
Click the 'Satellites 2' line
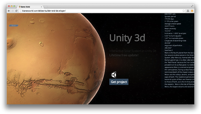(169, 50)
